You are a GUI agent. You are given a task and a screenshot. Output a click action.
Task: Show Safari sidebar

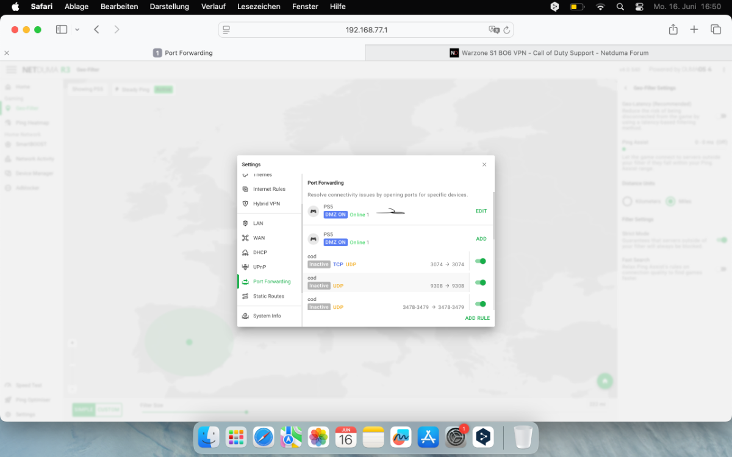(62, 29)
